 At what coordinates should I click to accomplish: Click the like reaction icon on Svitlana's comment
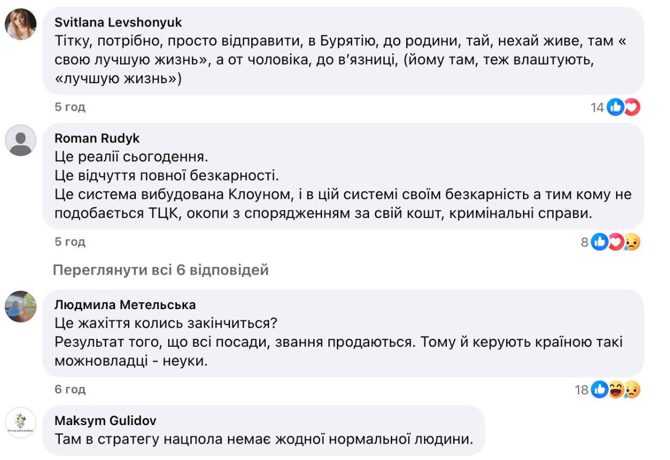click(x=616, y=107)
